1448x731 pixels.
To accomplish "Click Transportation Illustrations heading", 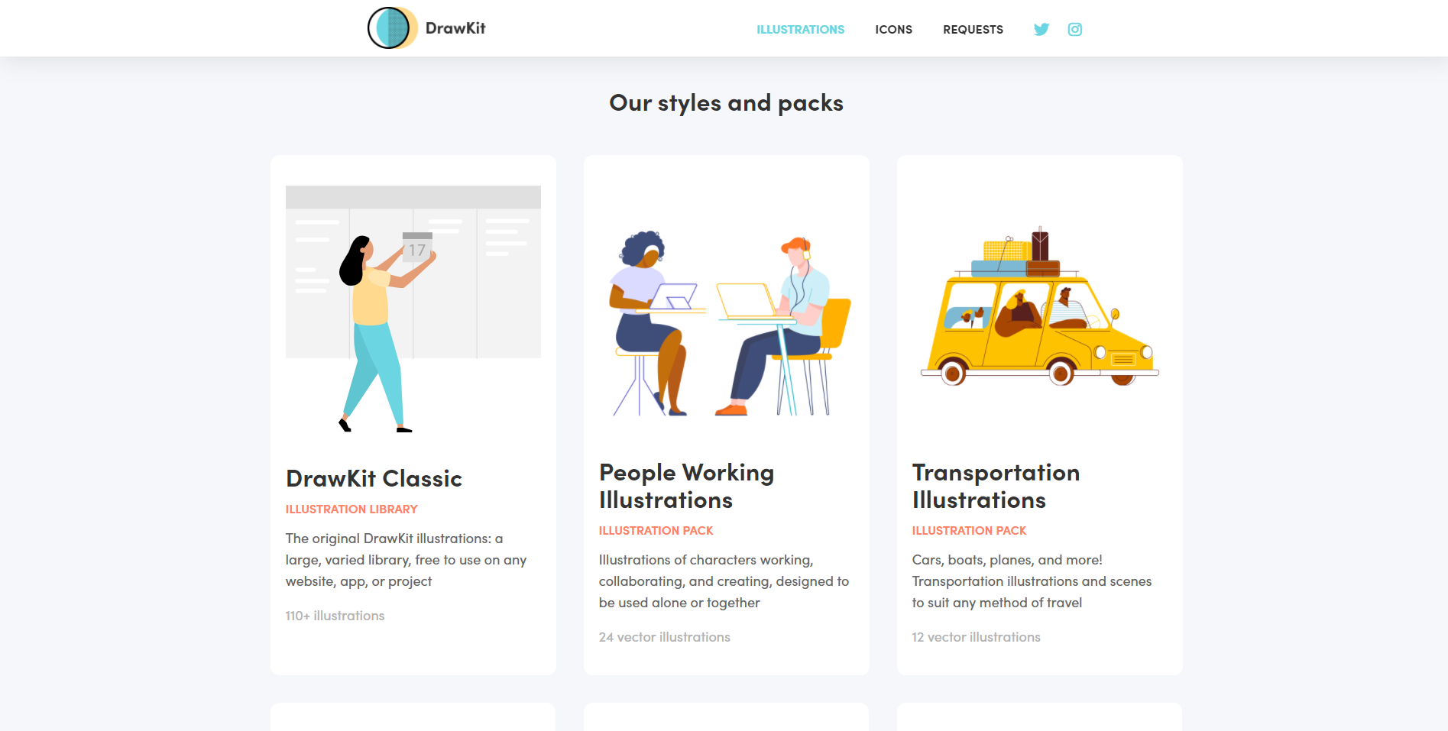I will click(996, 486).
